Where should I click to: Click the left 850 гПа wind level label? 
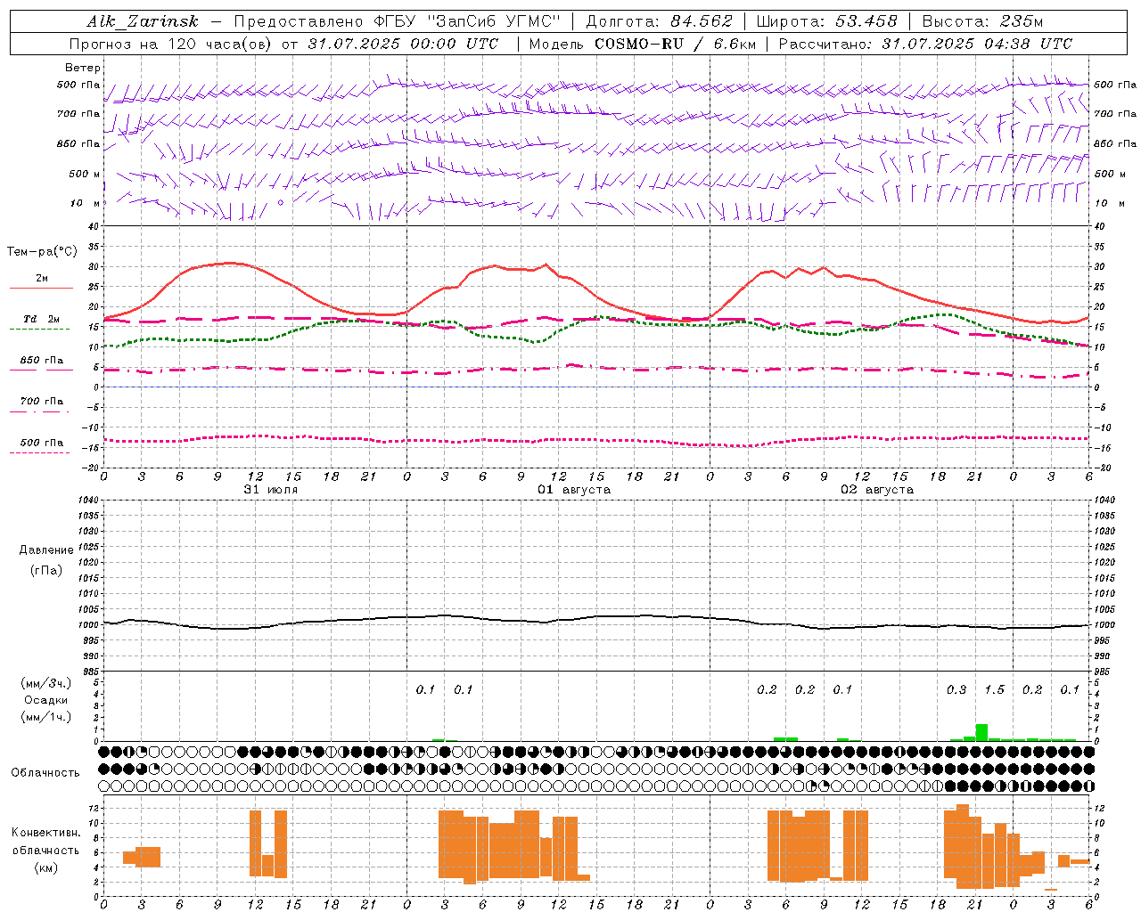(78, 143)
